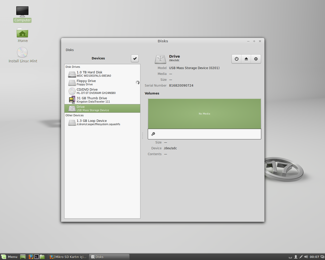Click the serial number 816820090724
Viewport: 325px width, 260px height.
(181, 86)
